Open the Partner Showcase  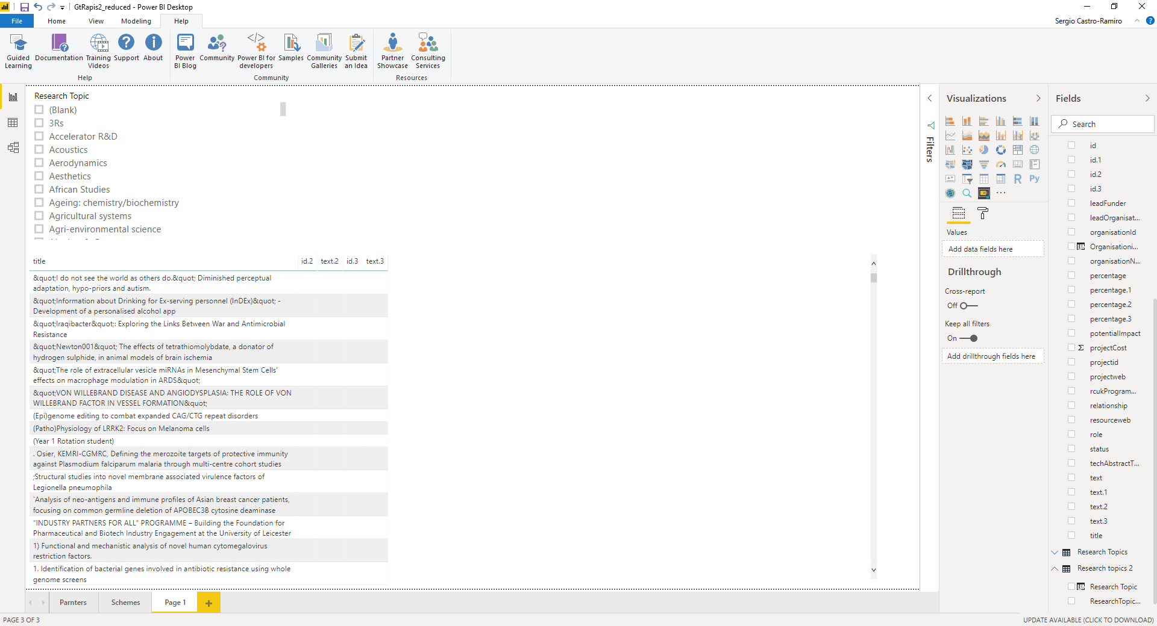tap(392, 51)
